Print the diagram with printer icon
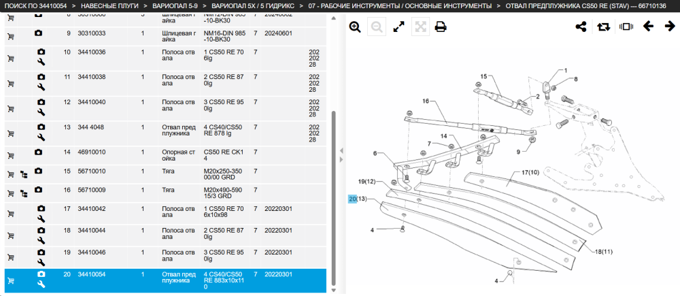Viewport: 680px width, 296px height. [441, 27]
